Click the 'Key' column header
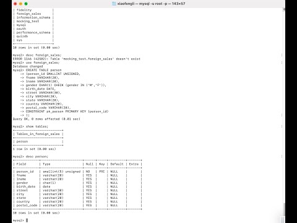This screenshot has height=223, width=297. click(x=102, y=164)
